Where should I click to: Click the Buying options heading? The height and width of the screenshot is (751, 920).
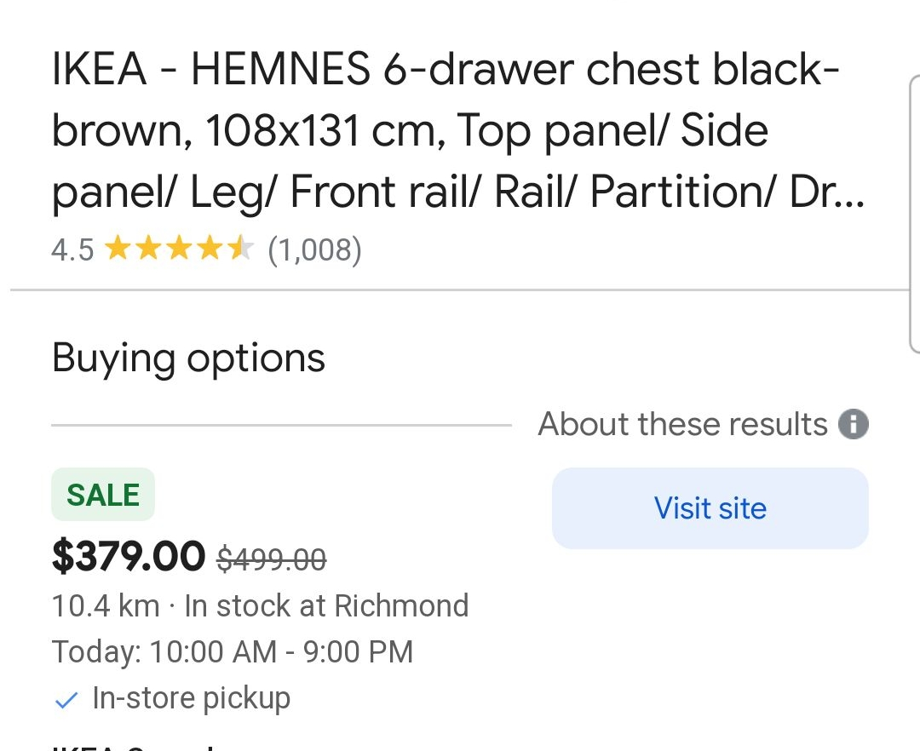tap(188, 358)
